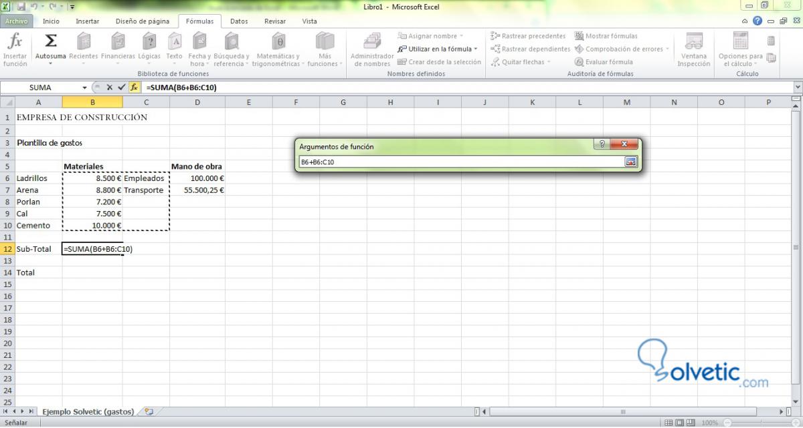Open the Búsqueda y referencia functions icon
The height and width of the screenshot is (428, 803).
coord(232,41)
